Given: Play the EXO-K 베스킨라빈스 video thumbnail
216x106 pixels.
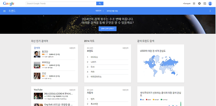Looking at the screenshot, I should pos(38,96).
